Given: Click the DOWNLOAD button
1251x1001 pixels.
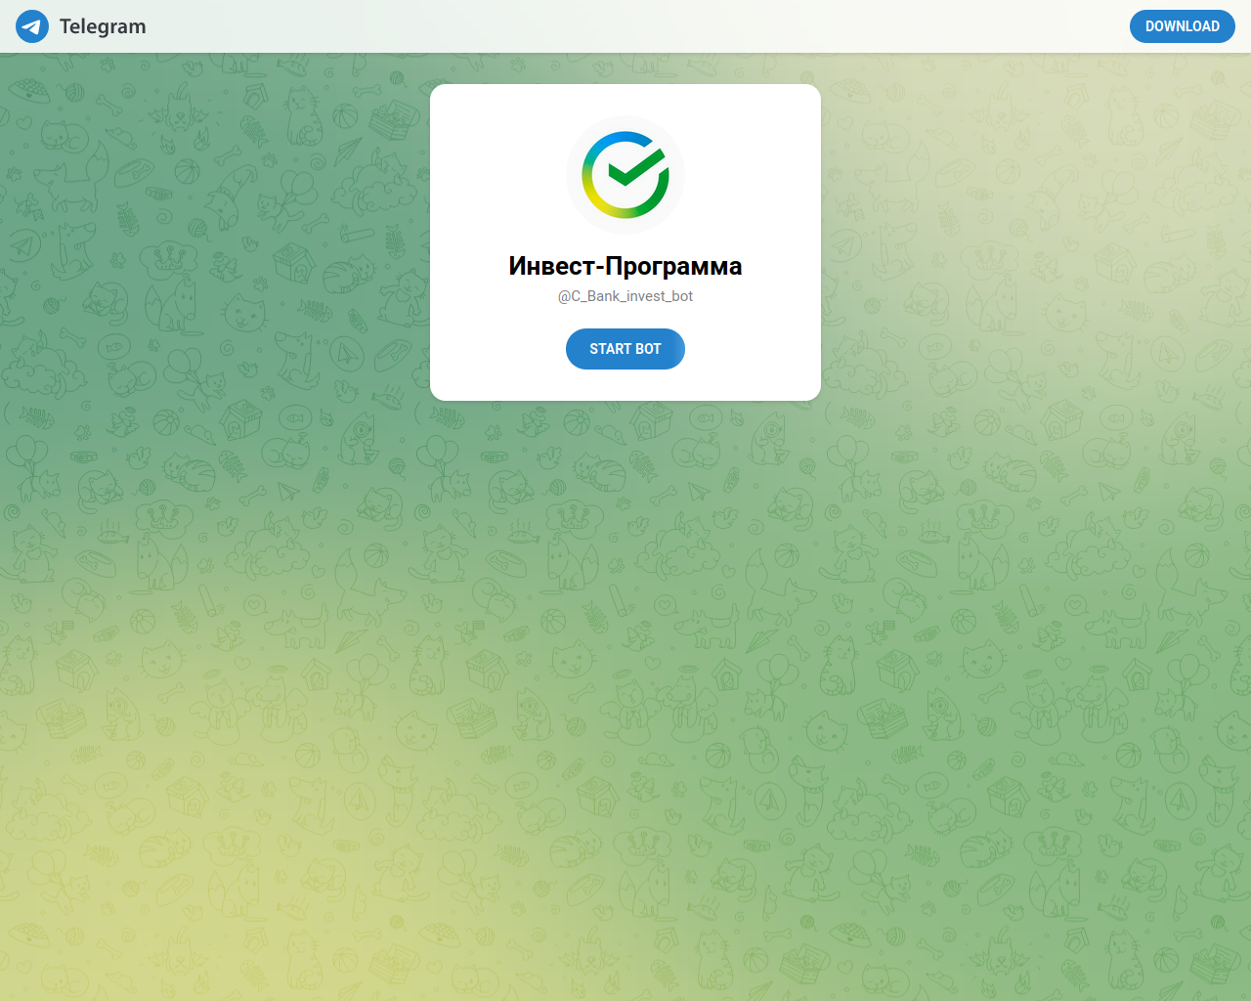Looking at the screenshot, I should click(x=1183, y=26).
